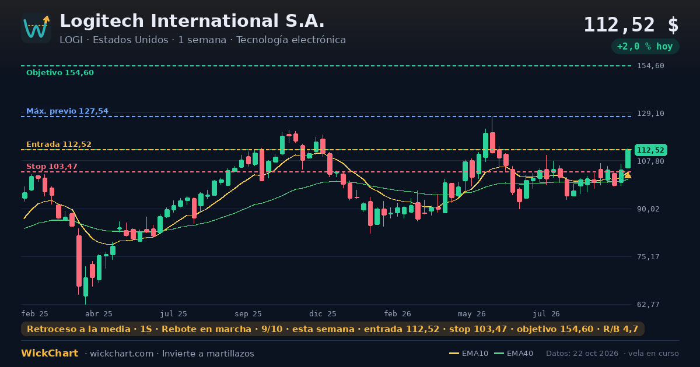700x367 pixels.
Task: Click the green 112,52 price tag on axis
Action: (x=651, y=150)
